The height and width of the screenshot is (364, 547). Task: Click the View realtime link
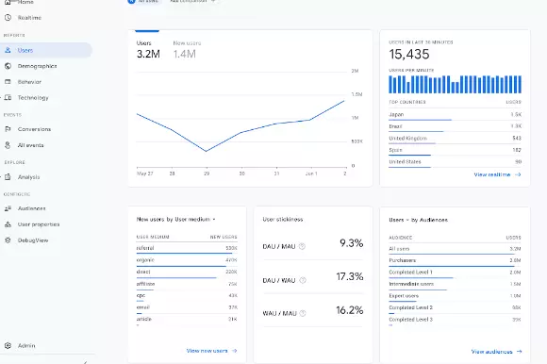(492, 174)
